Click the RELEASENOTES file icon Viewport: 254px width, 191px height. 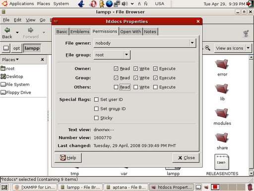point(222,162)
